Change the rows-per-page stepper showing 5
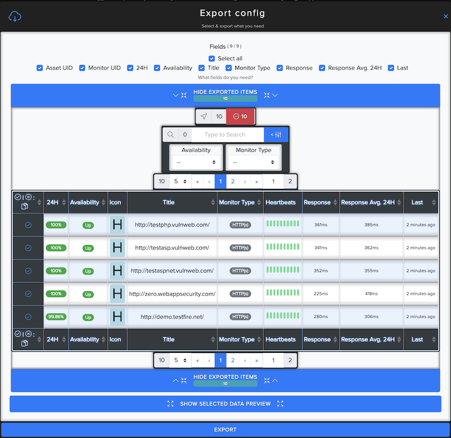 point(180,181)
